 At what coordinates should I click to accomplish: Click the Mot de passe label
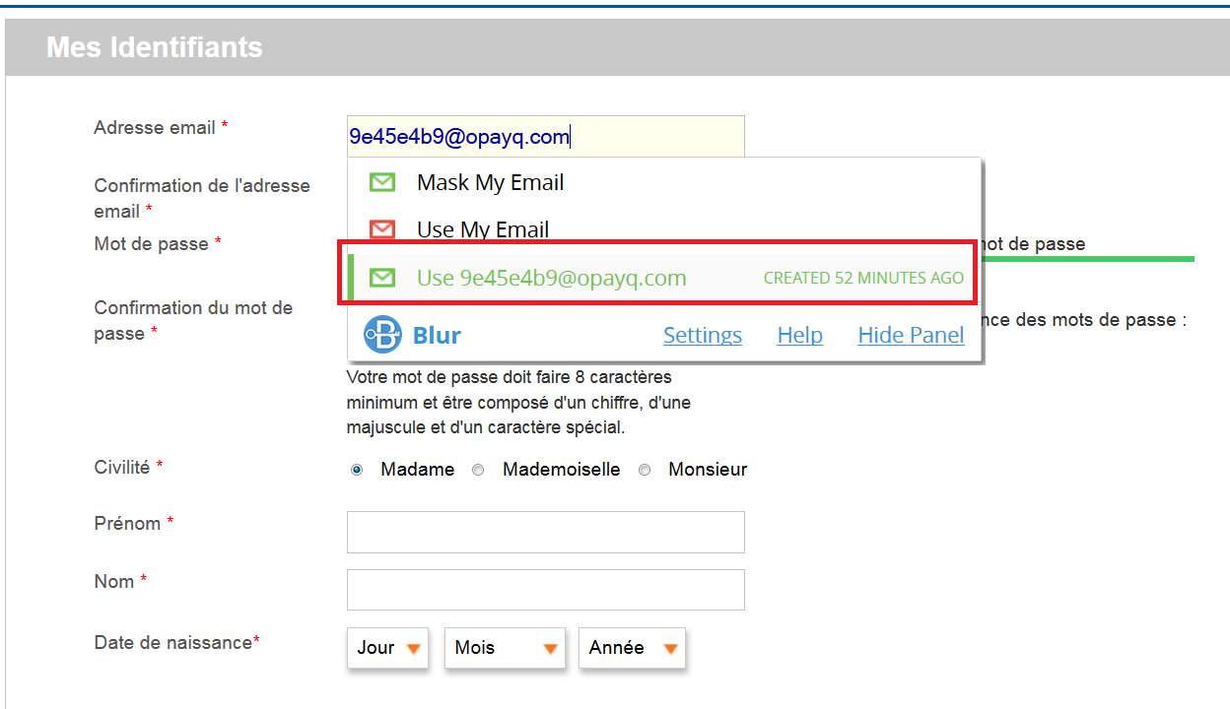click(x=158, y=243)
